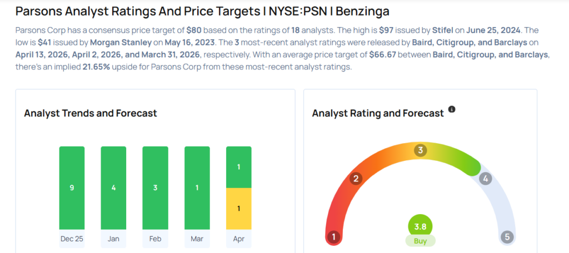The height and width of the screenshot is (253, 569).
Task: Select gauge marker number 2
Action: pos(356,178)
